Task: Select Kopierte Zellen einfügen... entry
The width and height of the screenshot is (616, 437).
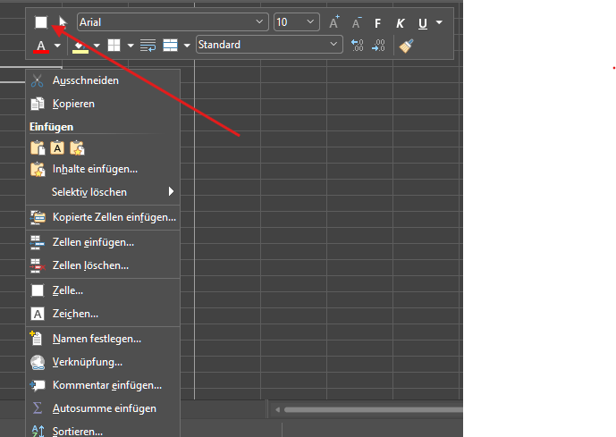Action: tap(103, 217)
